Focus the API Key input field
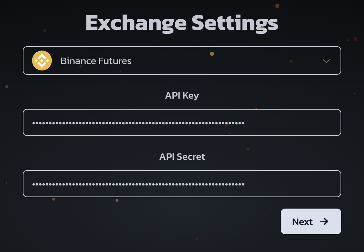This screenshot has height=252, width=364. [x=182, y=122]
